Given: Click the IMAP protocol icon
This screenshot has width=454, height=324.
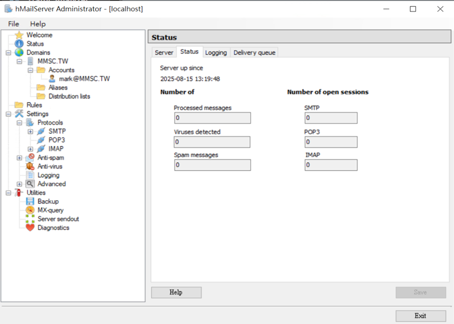Looking at the screenshot, I should tap(40, 148).
